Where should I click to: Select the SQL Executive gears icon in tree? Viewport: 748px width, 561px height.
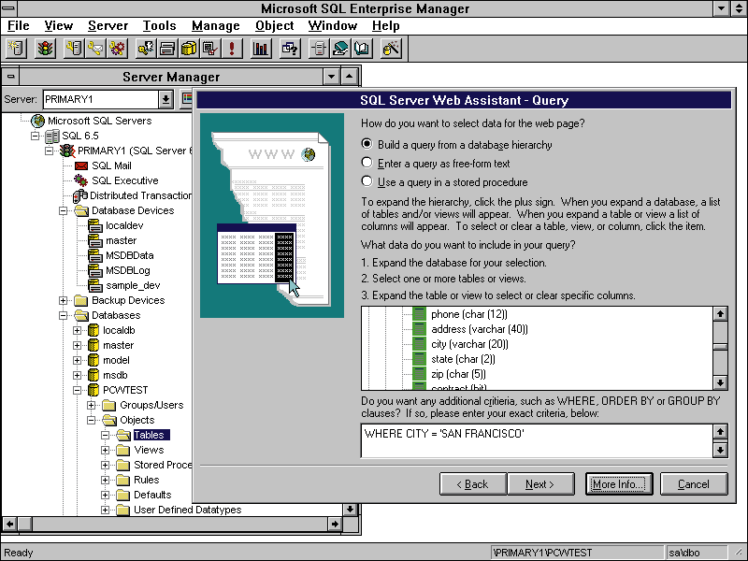(x=80, y=180)
